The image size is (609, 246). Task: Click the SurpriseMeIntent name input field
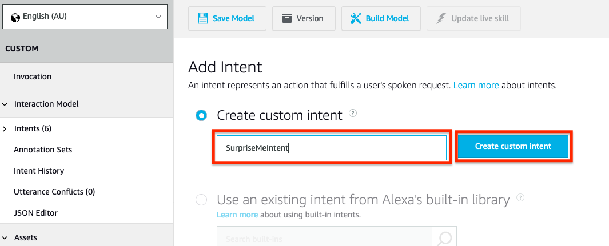pos(331,148)
